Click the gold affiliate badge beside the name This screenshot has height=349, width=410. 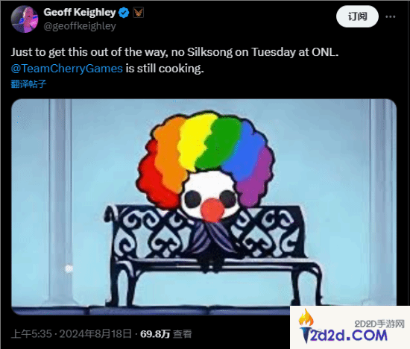(138, 13)
